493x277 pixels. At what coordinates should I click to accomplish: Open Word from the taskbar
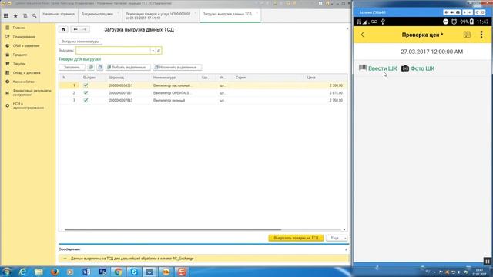tap(86, 272)
